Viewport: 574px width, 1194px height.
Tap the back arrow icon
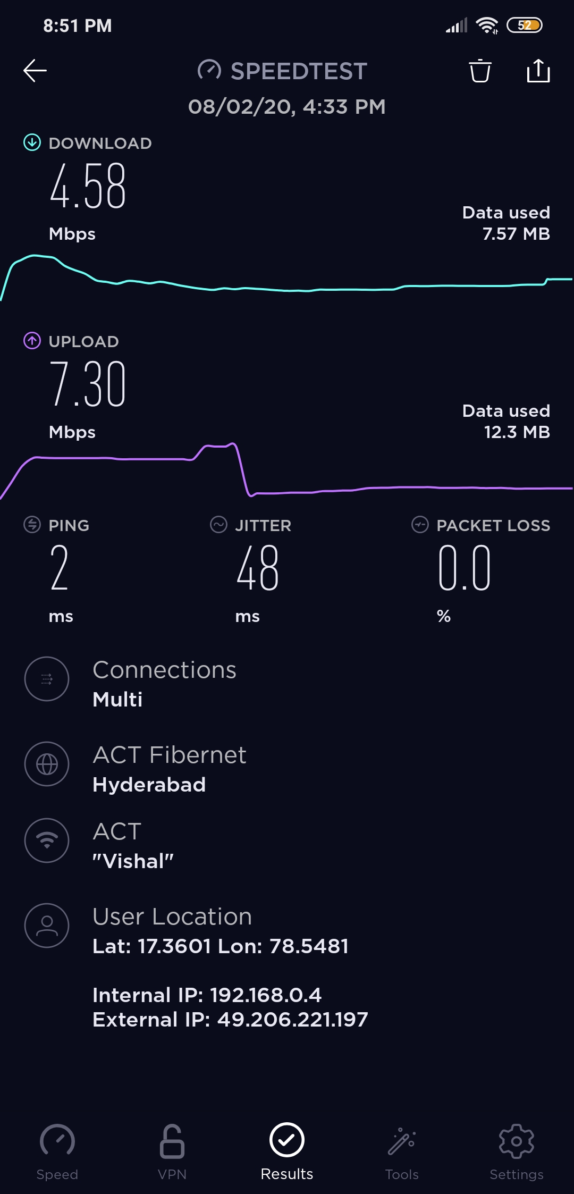pyautogui.click(x=35, y=71)
